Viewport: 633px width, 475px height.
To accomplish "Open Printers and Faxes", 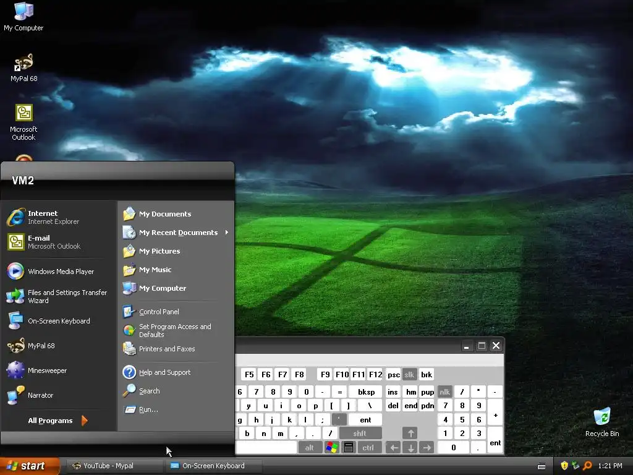I will (x=176, y=349).
